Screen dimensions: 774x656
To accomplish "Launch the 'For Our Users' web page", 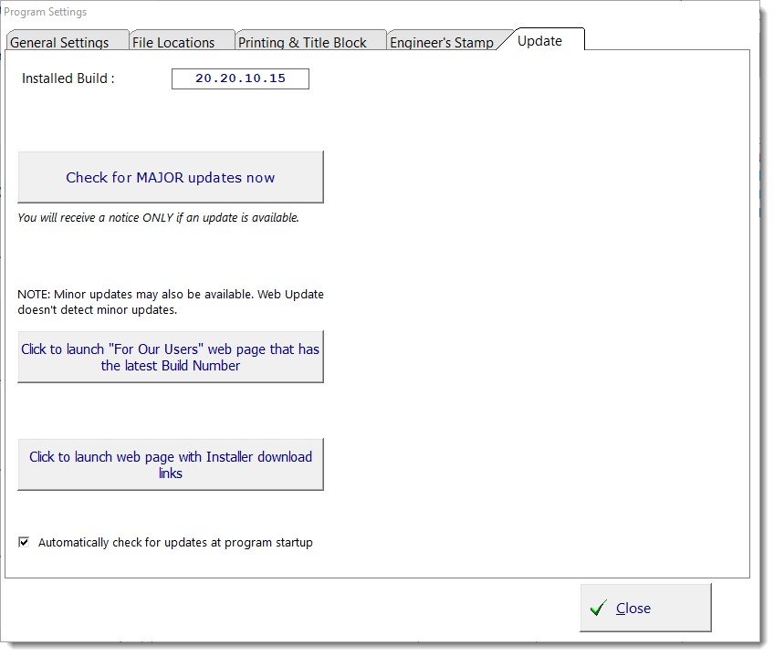I will pyautogui.click(x=171, y=357).
